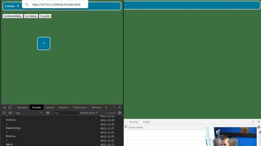Open Audits tab in right window

146,122
